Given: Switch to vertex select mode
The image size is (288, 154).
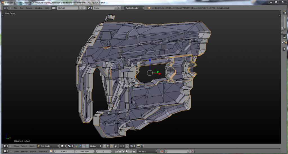Looking at the screenshot, I should 104,146.
